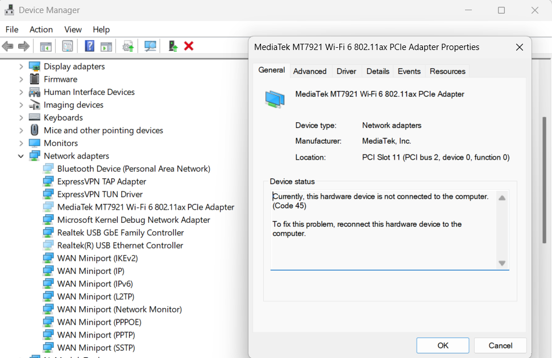Select WAN Miniport (IPv6)
552x358 pixels.
95,284
